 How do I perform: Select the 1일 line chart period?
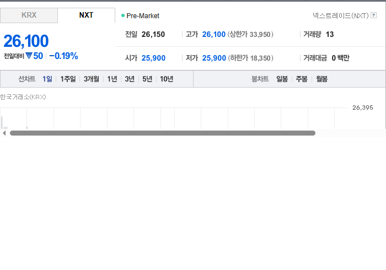(x=47, y=79)
